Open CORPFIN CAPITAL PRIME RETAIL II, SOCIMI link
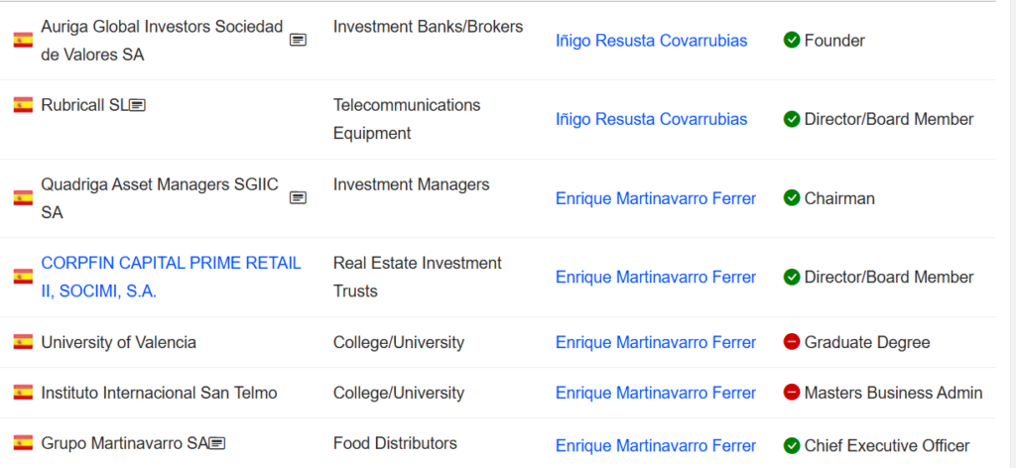The image size is (1016, 468). tap(171, 277)
